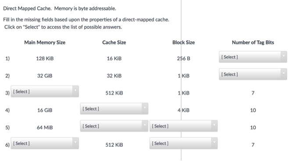Screen dimensions: 307x161
Task: Expand the Main Memory Size select in row 3
Action: pos(45,91)
